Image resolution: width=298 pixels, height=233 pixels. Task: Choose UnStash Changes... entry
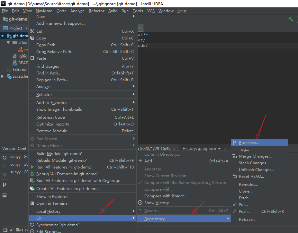pos(260,170)
